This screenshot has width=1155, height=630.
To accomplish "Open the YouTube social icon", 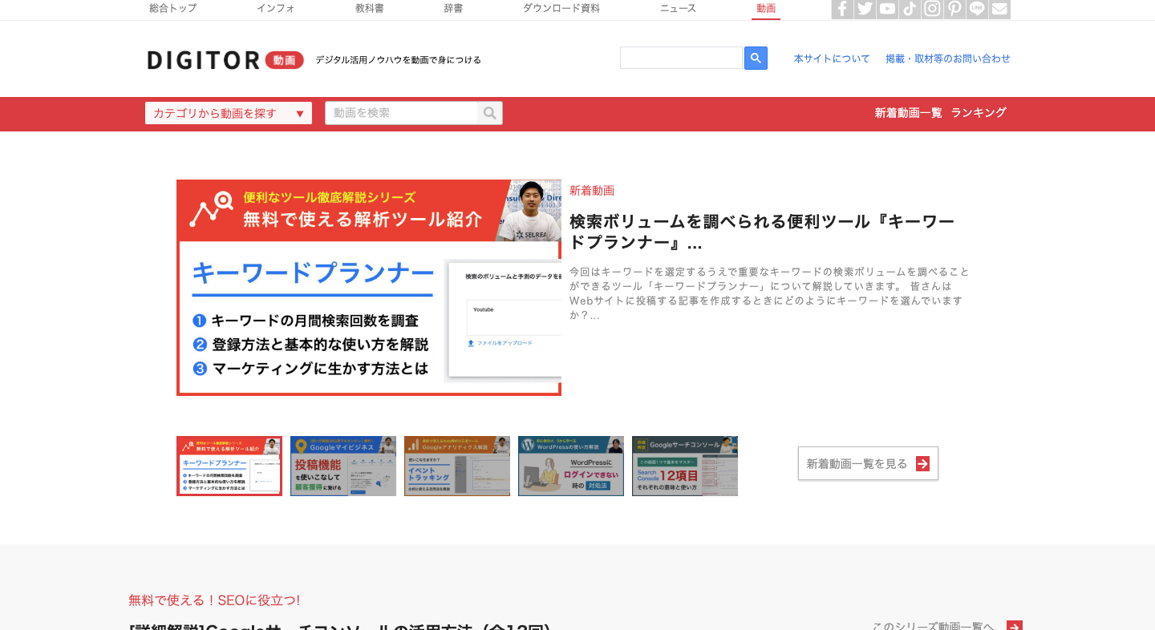I will (x=887, y=9).
